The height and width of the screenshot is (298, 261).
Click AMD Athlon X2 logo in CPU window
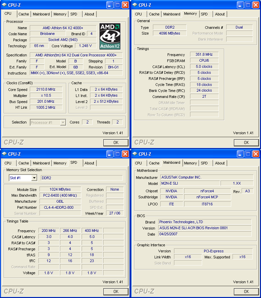[x=110, y=36]
